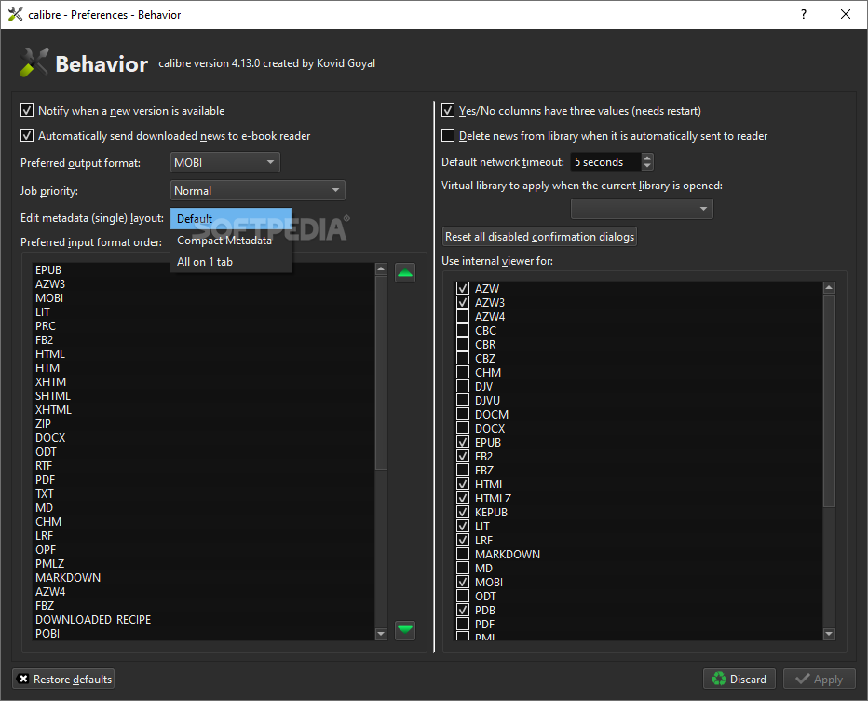Uncheck PDB in the internal viewer list
This screenshot has width=868, height=701.
(463, 611)
